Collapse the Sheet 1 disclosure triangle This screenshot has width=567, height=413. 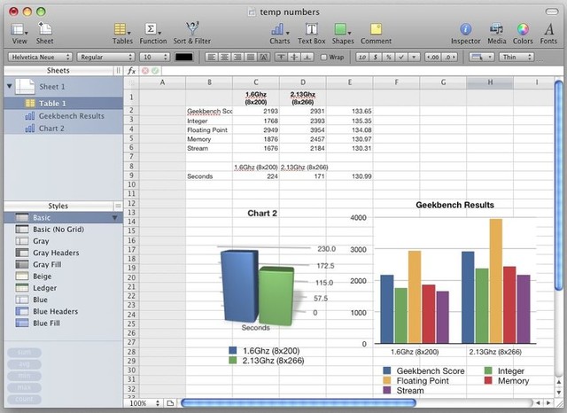[x=10, y=86]
